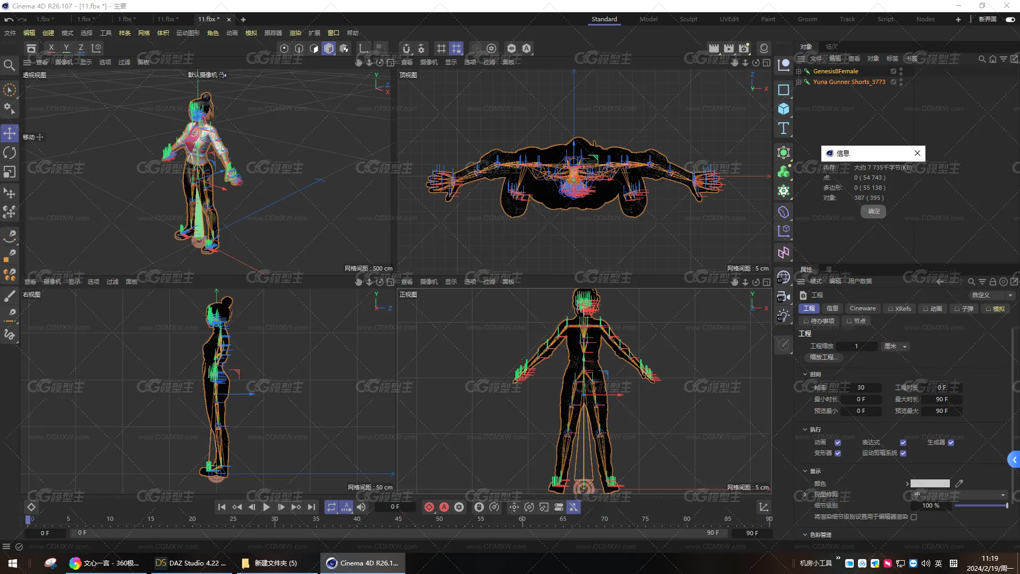Adjust the 细节级别 slider

tap(981, 505)
